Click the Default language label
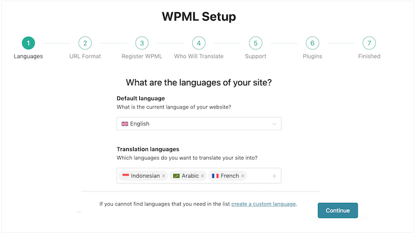This screenshot has width=415, height=234. point(141,98)
